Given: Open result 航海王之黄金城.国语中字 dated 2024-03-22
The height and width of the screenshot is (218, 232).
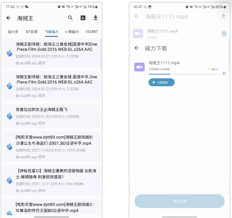Looking at the screenshot, I should coord(51,86).
